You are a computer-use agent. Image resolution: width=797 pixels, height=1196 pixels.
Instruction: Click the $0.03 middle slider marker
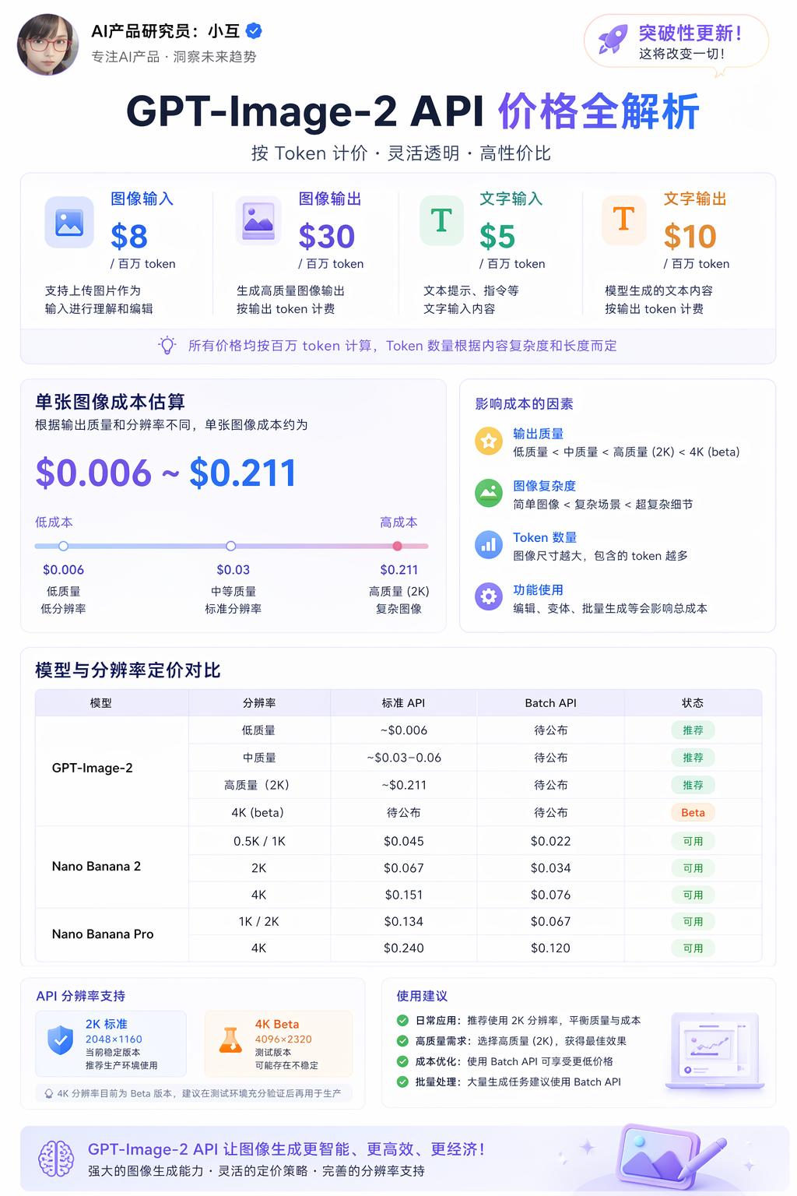click(231, 546)
